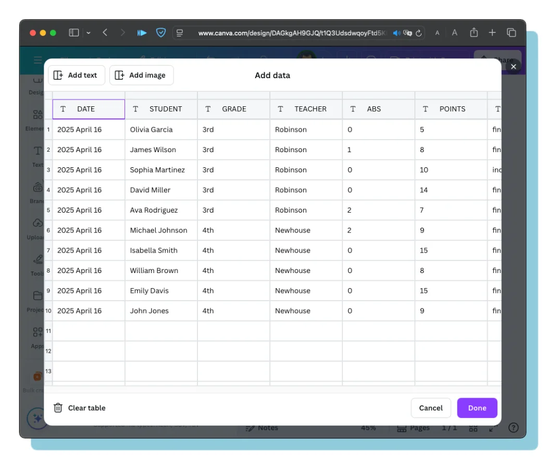
Task: Open the sidebar dropdown chevron
Action: [88, 33]
